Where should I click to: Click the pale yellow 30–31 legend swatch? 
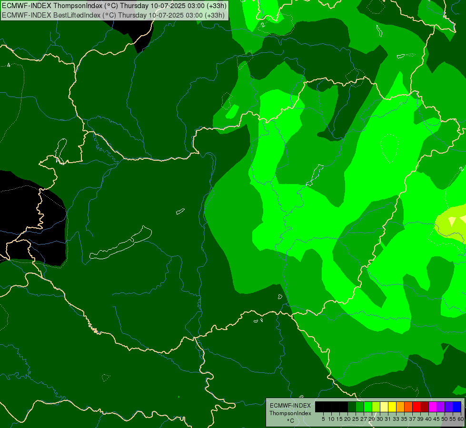pyautogui.click(x=384, y=407)
